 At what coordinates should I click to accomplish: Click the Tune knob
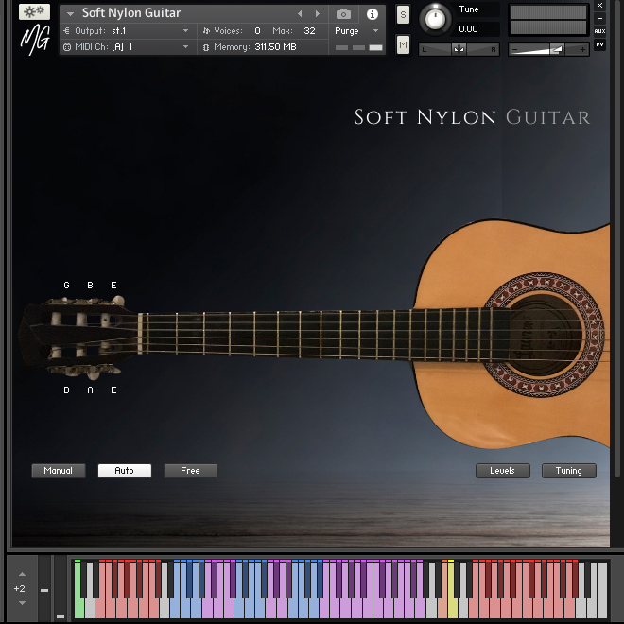[435, 19]
